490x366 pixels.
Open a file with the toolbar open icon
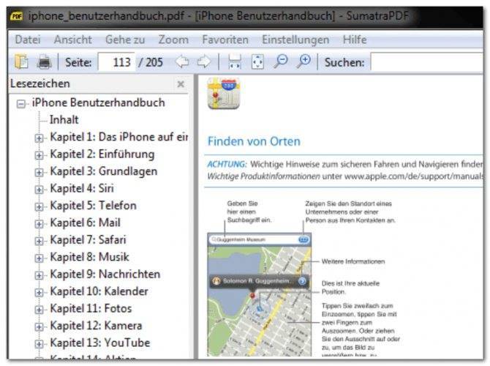point(21,61)
